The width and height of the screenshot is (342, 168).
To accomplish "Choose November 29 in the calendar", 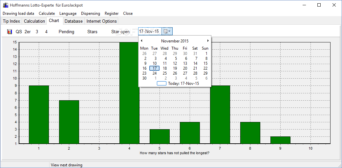I will coord(205,73).
